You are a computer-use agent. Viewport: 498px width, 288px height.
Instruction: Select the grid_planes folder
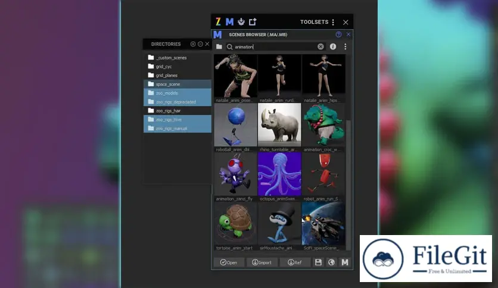[x=178, y=76]
